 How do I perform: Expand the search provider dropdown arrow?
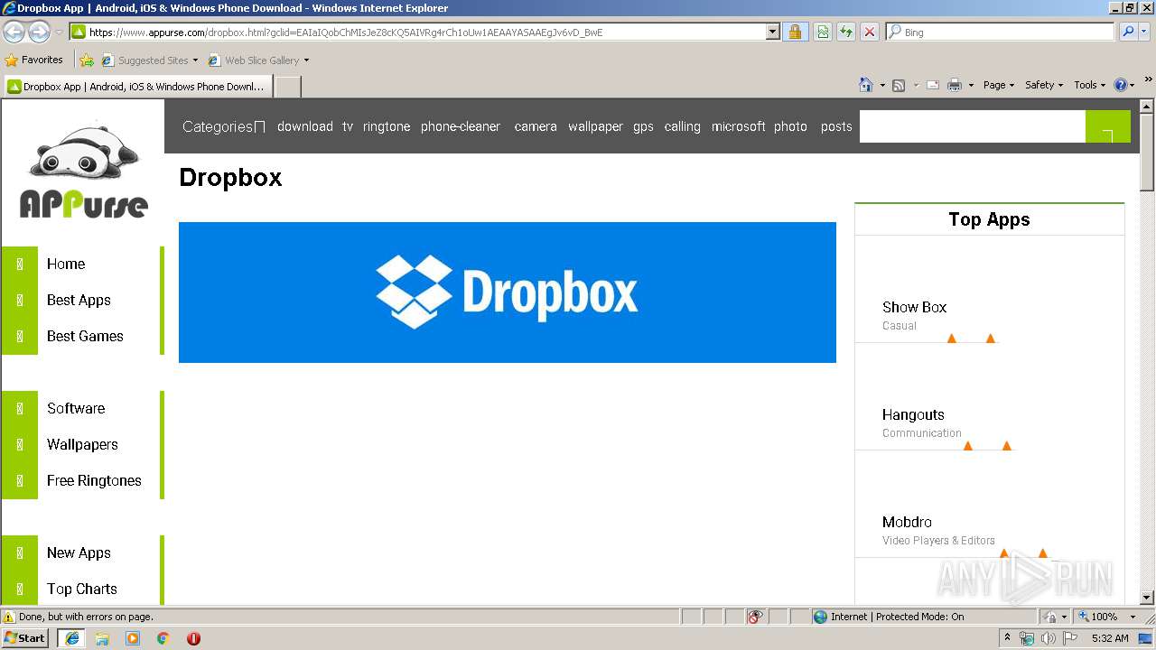[1145, 32]
